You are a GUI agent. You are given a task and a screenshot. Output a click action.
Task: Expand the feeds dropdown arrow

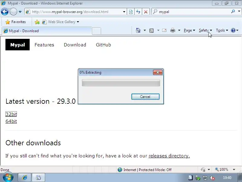pyautogui.click(x=158, y=30)
